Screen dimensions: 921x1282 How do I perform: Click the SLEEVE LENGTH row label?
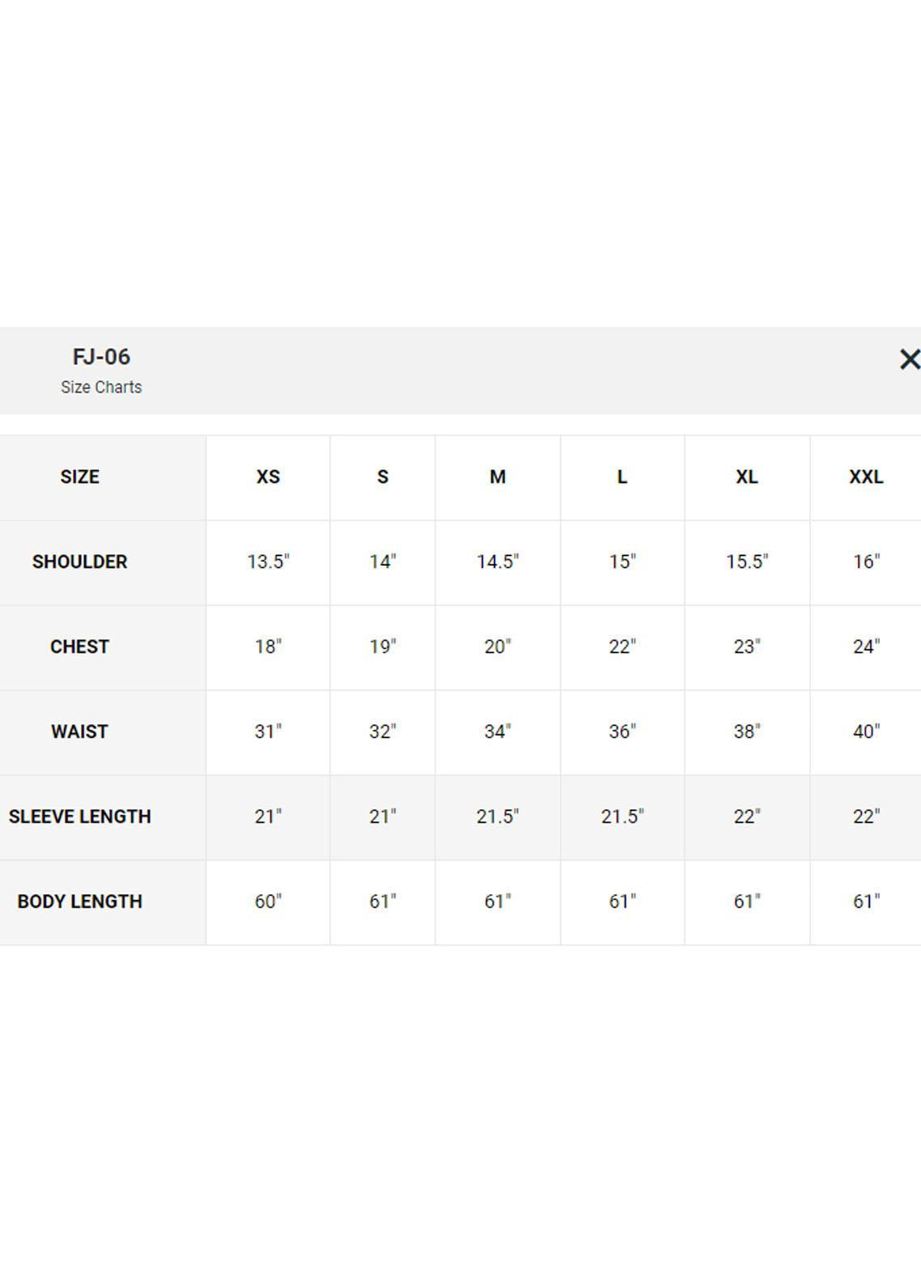pos(79,817)
